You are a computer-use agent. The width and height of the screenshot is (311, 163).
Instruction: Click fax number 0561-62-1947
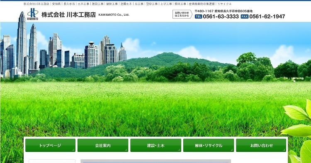[x=267, y=17]
